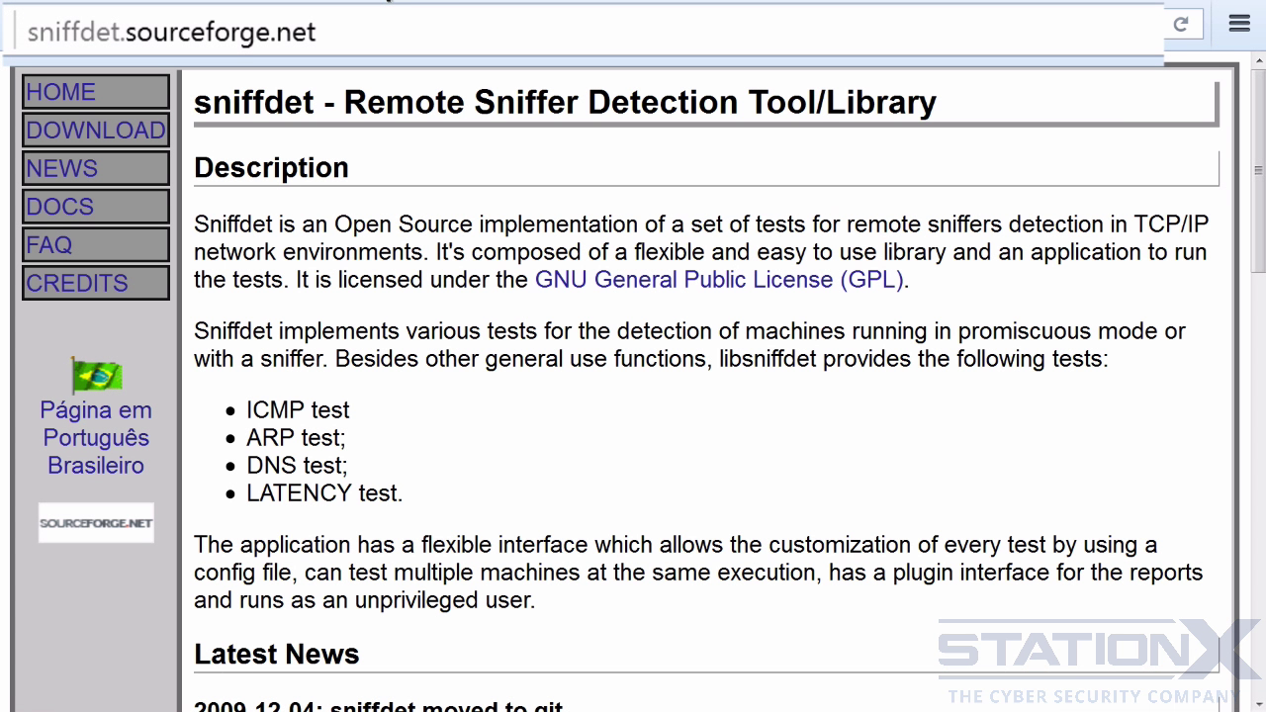This screenshot has height=712, width=1266.
Task: Click the Description section heading
Action: click(x=271, y=167)
